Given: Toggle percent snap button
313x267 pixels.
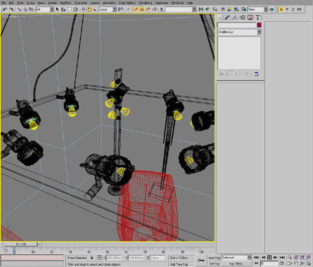Looking at the screenshot, I should [148, 9].
